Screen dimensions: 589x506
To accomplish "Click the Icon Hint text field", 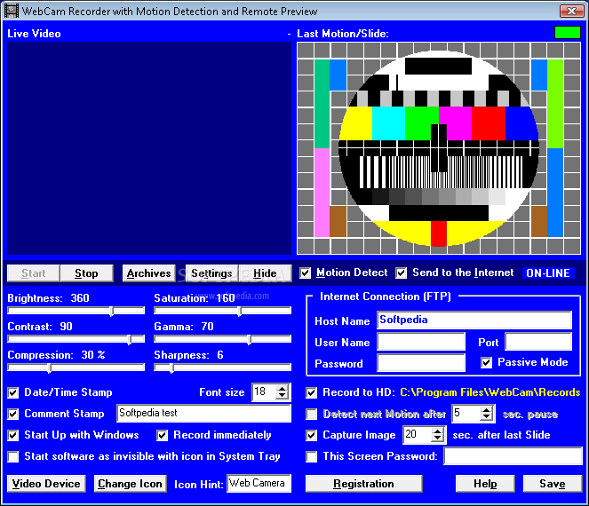I will 259,483.
